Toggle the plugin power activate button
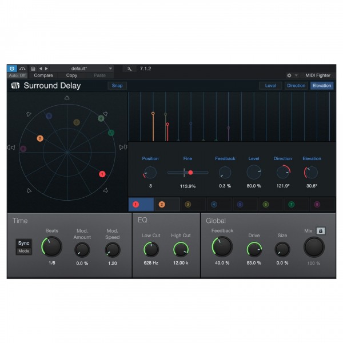This screenshot has width=343, height=343. 12,69
